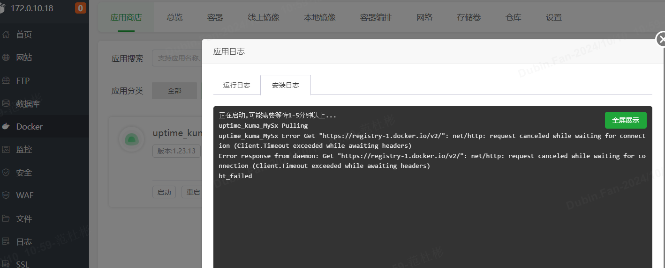The image size is (665, 268).
Task: Click the 启动 button for uptime_kuma
Action: point(164,192)
